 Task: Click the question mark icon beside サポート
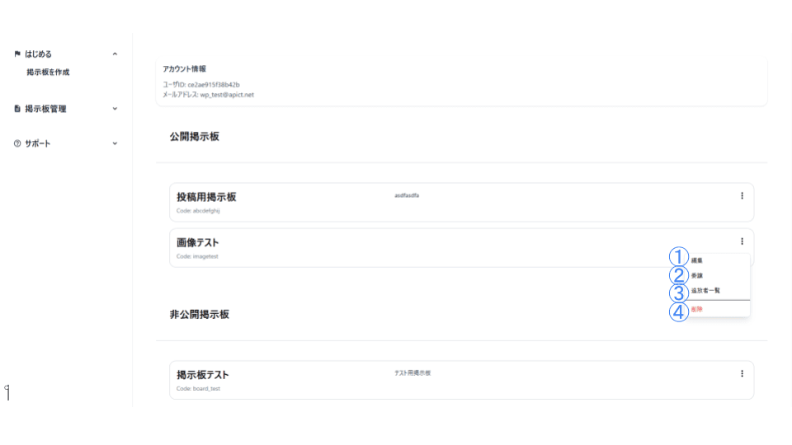click(x=17, y=143)
